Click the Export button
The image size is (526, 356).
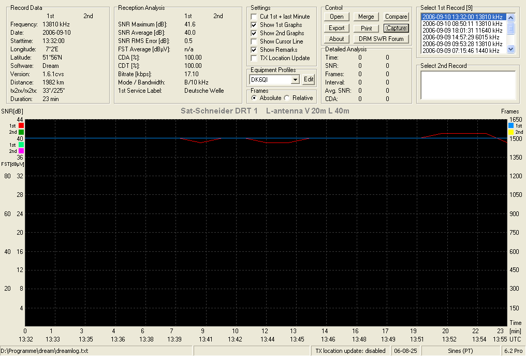pyautogui.click(x=337, y=28)
